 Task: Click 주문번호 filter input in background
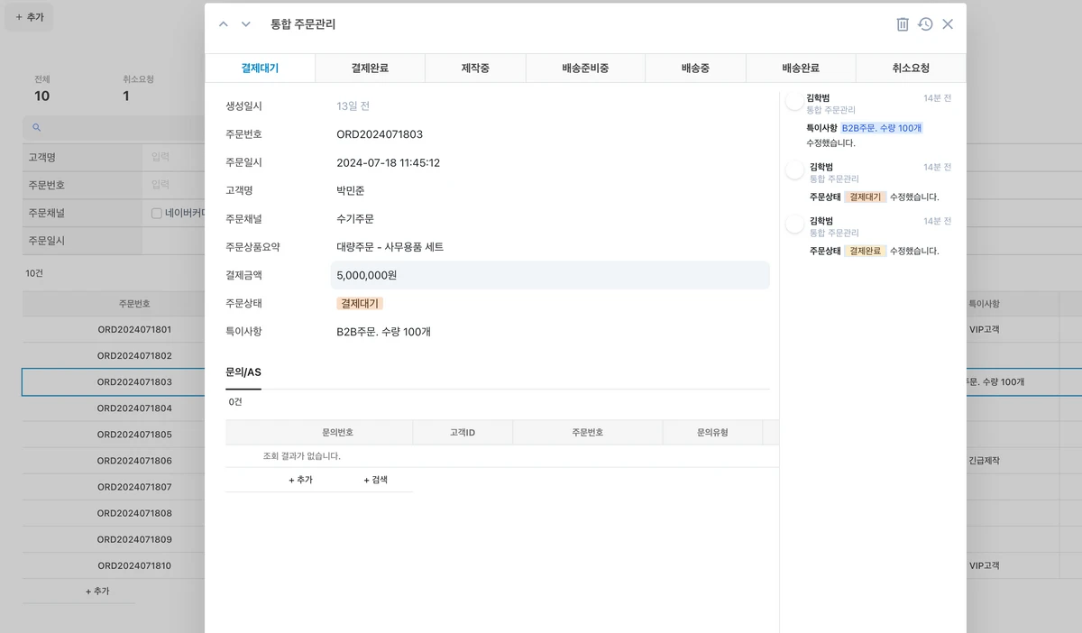point(174,185)
